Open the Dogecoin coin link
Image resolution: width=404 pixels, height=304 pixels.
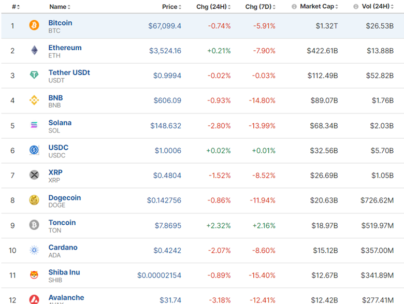tap(65, 198)
